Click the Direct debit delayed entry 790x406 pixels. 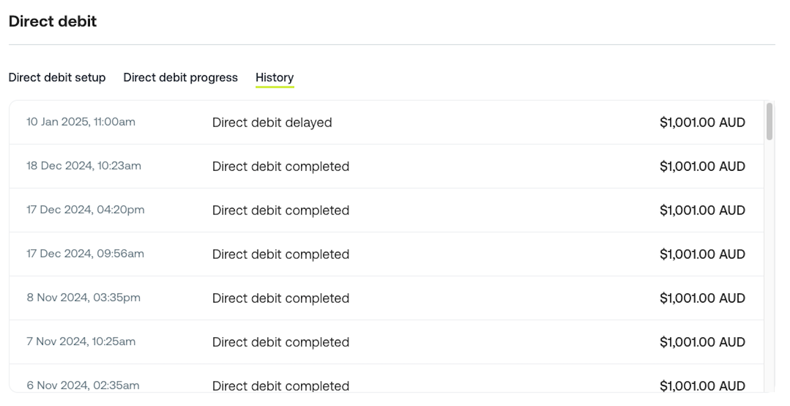[x=272, y=122]
